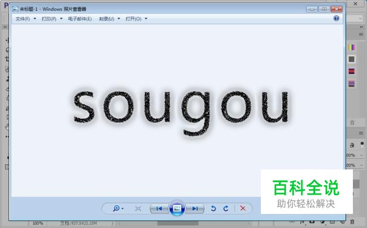Open the red gradient panel icon in Photoshop
Image resolution: width=367 pixels, height=228 pixels.
point(352,71)
